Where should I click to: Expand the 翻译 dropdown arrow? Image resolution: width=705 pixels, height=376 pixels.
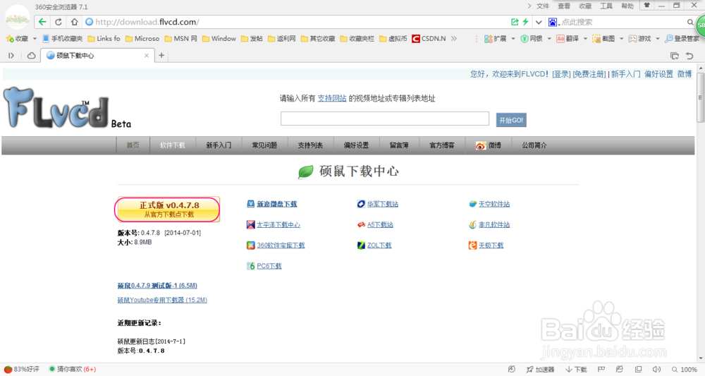click(x=585, y=39)
